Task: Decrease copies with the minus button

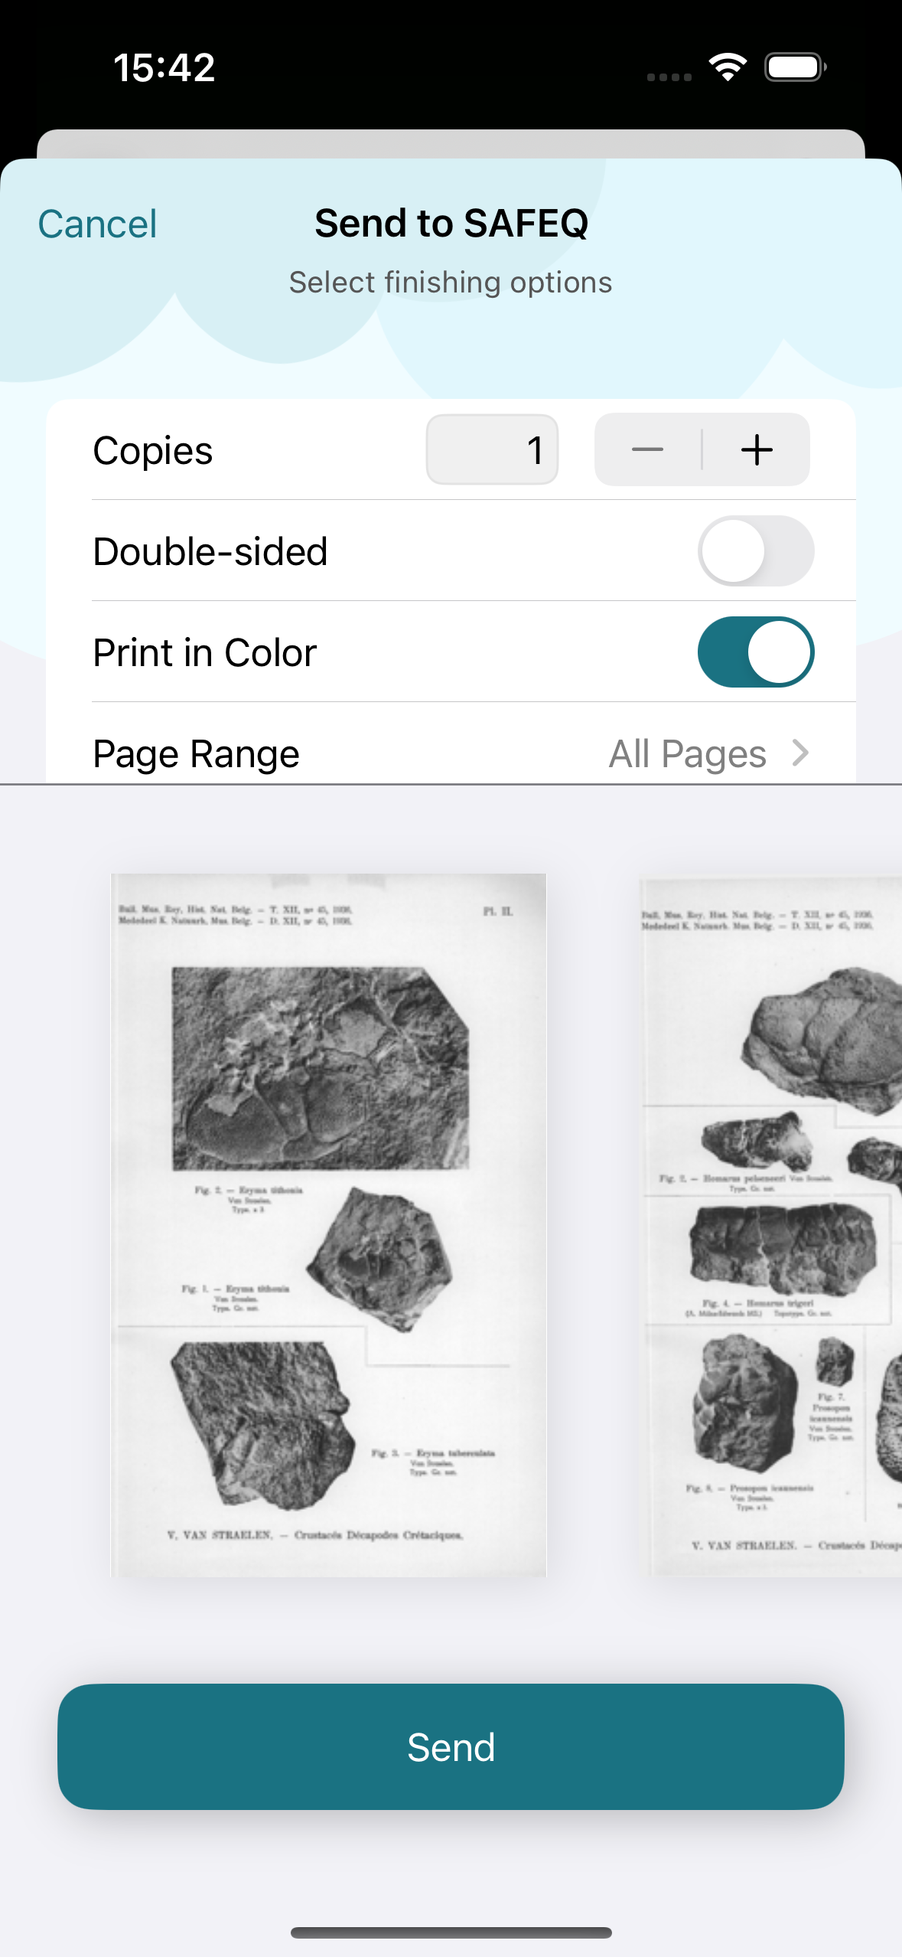Action: pos(647,449)
